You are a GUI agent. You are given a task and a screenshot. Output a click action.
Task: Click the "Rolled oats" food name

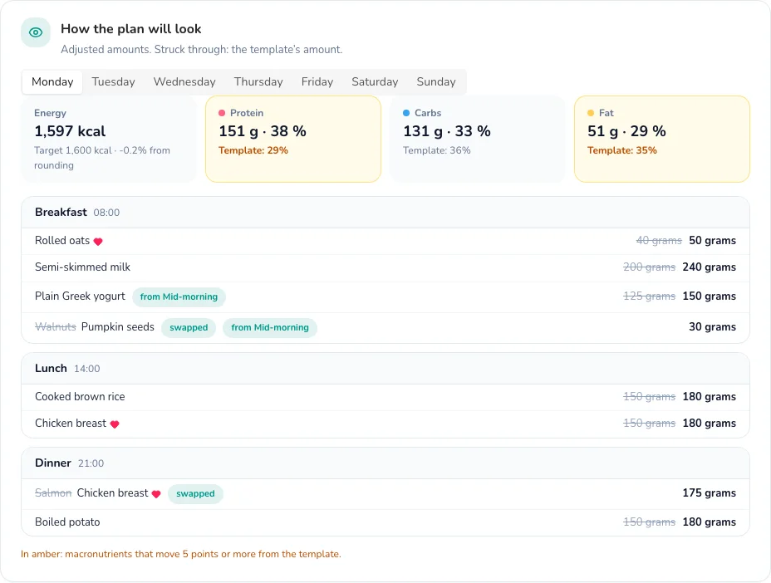(62, 241)
